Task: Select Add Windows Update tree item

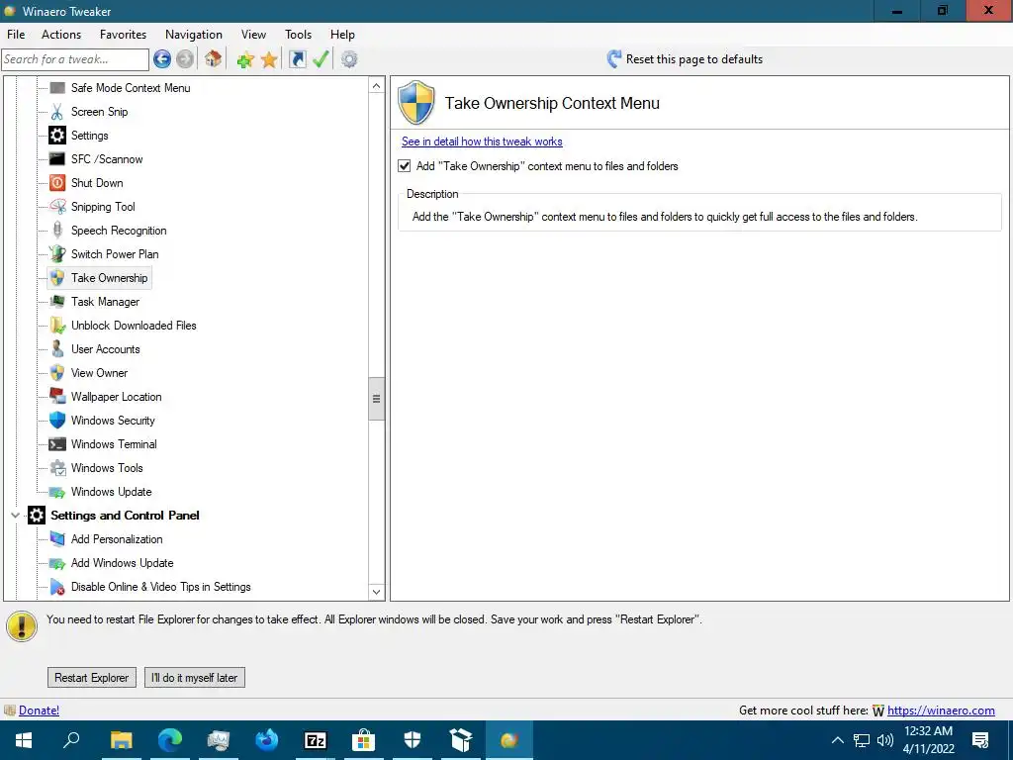Action: (122, 563)
